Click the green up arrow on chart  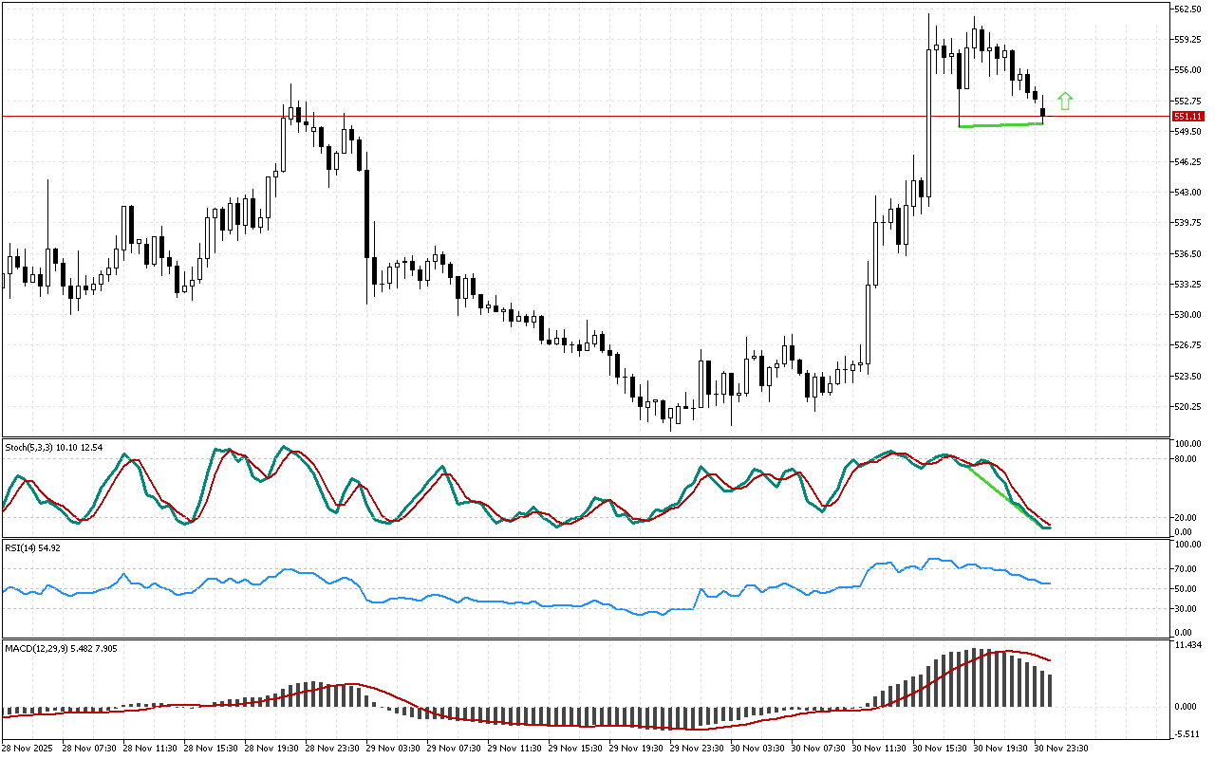[x=1065, y=101]
